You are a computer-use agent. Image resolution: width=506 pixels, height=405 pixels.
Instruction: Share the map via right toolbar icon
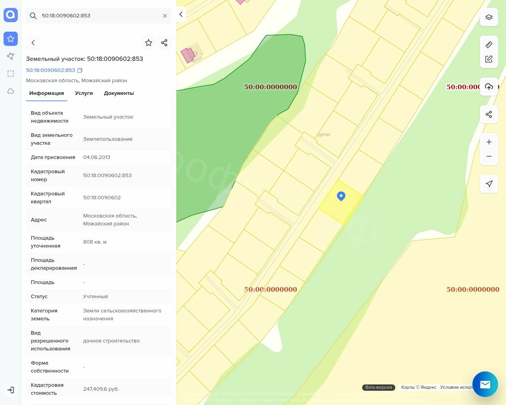point(489,114)
